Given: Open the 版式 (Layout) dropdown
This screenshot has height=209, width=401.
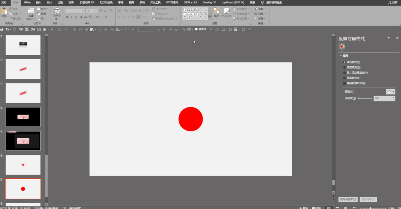Looking at the screenshot, I should 42,9.
